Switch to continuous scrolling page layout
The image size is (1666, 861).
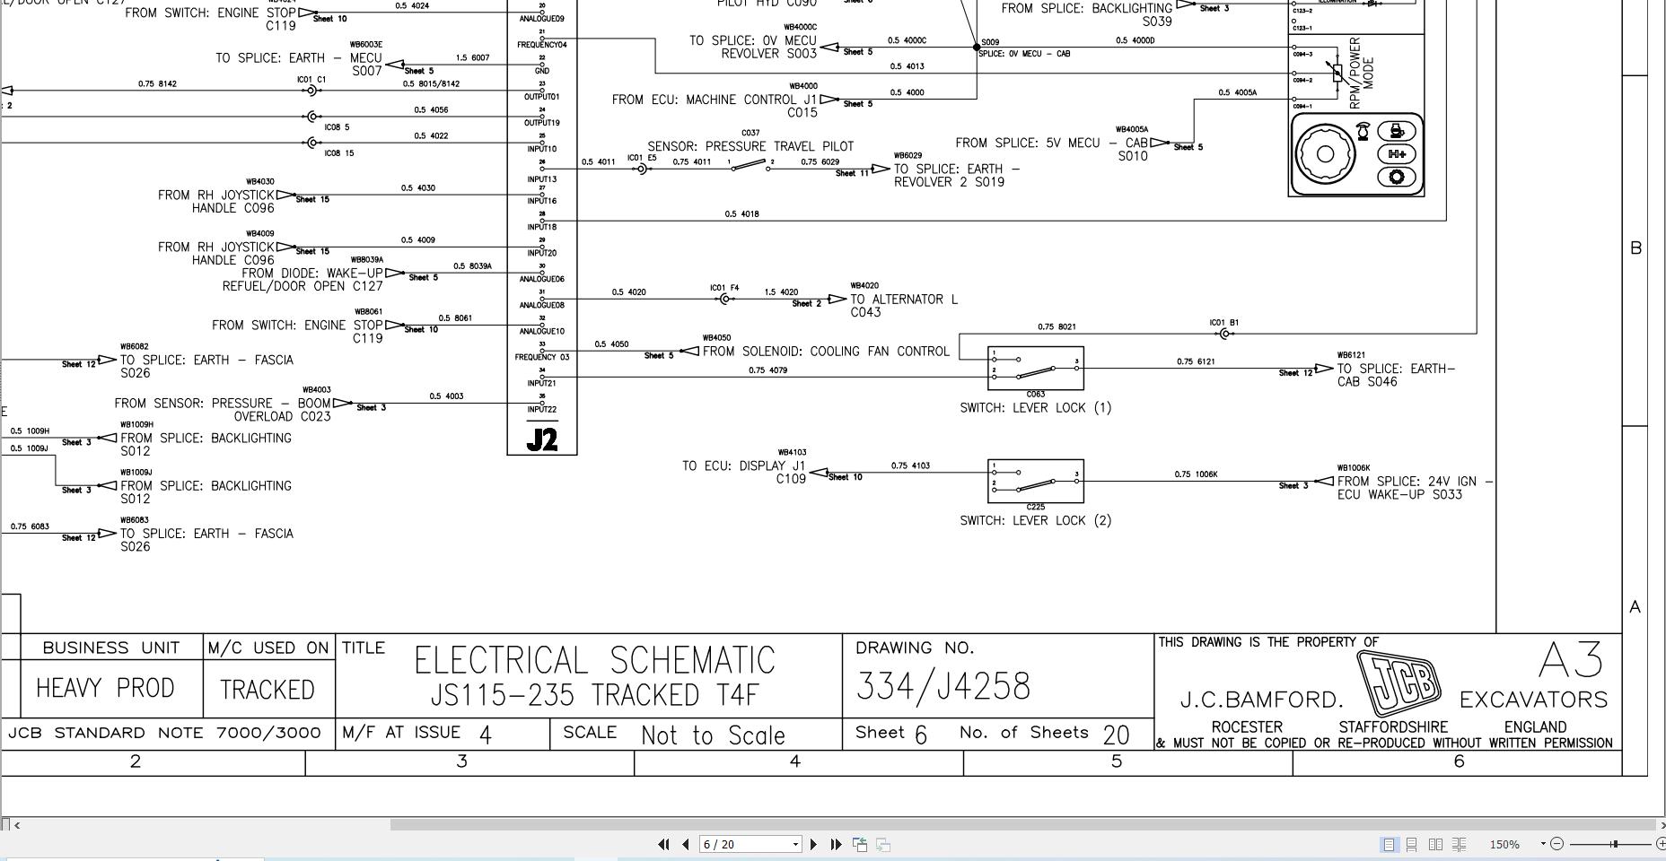click(x=1412, y=844)
